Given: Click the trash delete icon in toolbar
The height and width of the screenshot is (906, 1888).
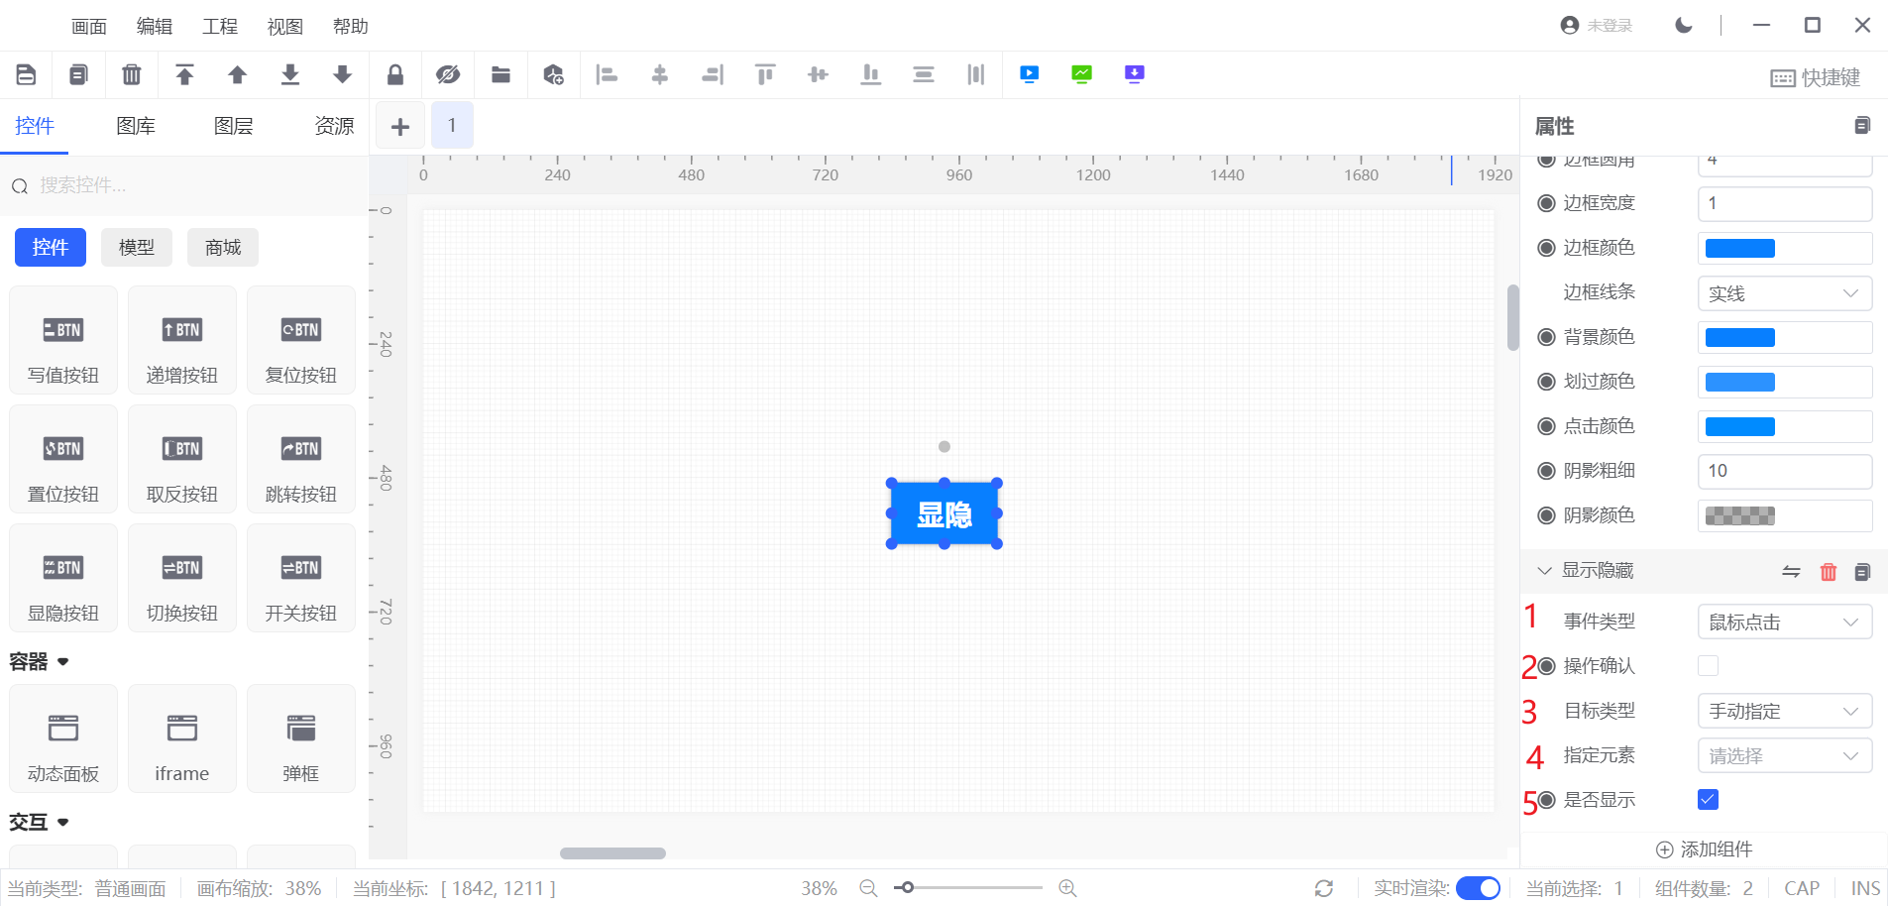Looking at the screenshot, I should click(131, 74).
